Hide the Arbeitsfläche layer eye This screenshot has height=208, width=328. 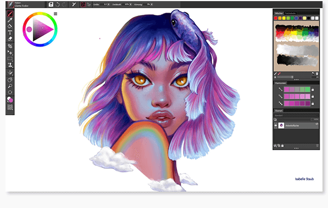click(x=276, y=125)
